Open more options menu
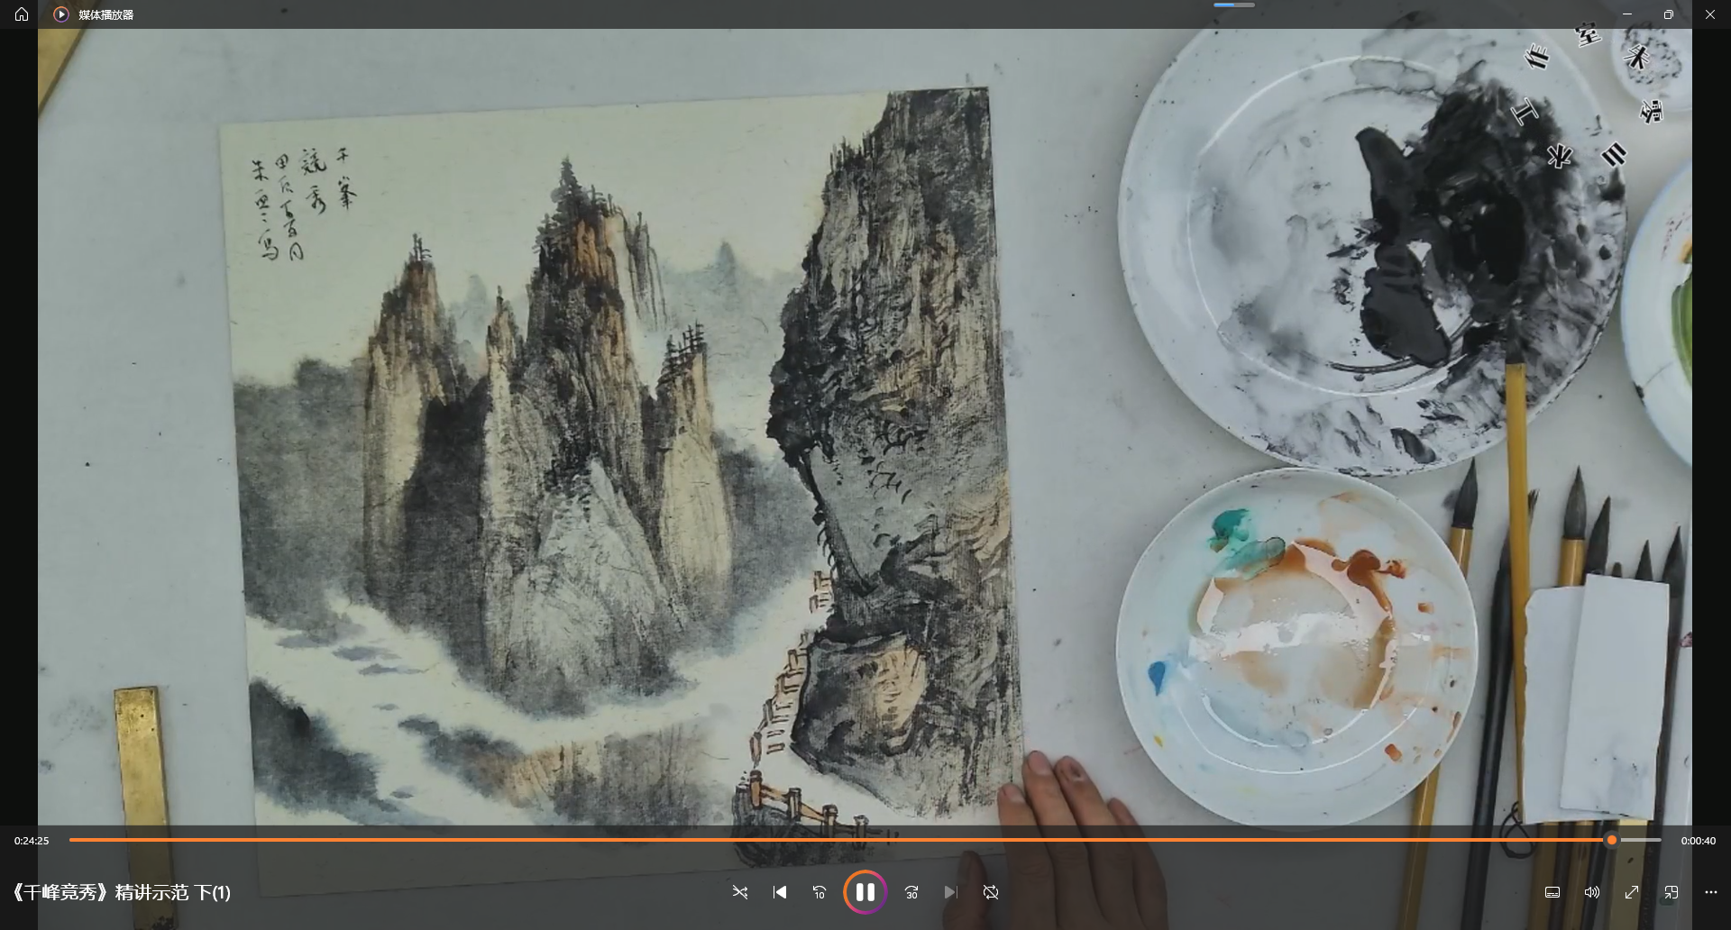1731x930 pixels. [1711, 892]
